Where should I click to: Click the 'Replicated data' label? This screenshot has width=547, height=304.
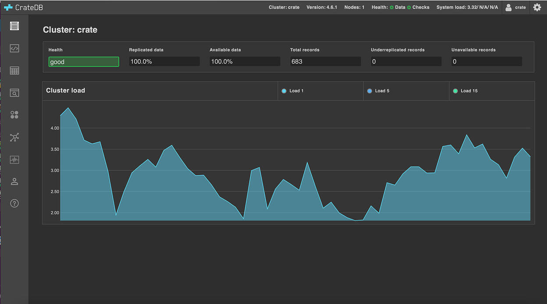click(x=146, y=50)
